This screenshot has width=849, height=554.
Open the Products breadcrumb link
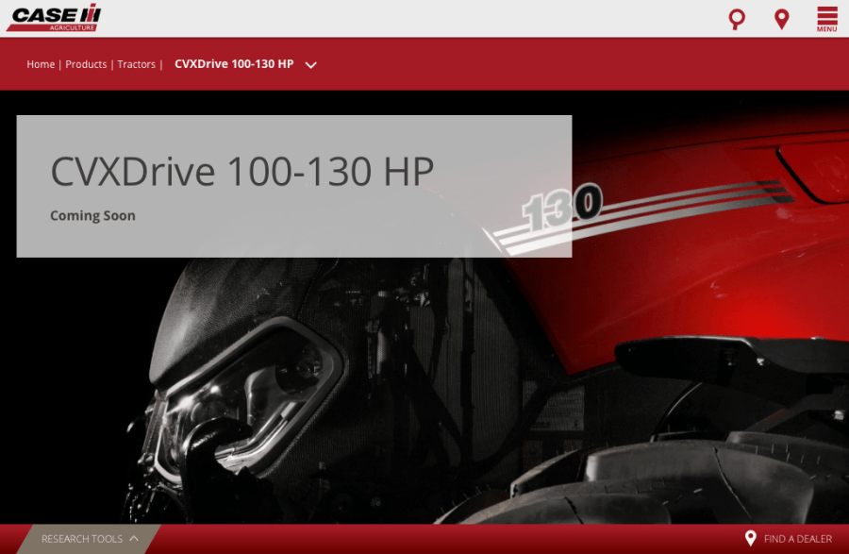pyautogui.click(x=86, y=64)
